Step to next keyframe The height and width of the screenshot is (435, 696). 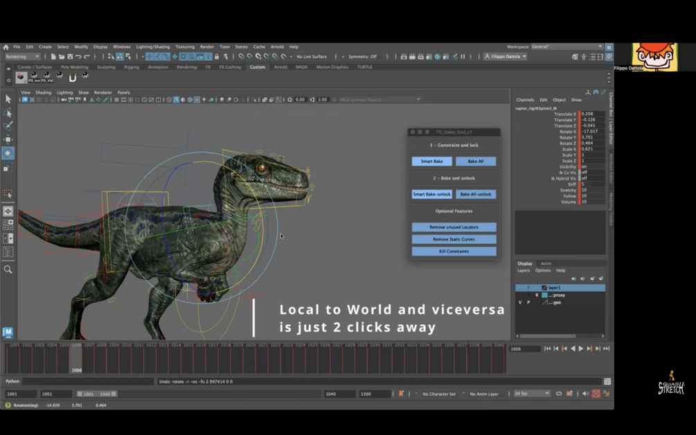click(589, 348)
